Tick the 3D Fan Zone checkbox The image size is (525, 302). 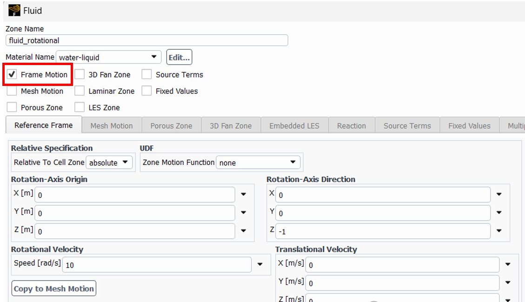point(80,75)
